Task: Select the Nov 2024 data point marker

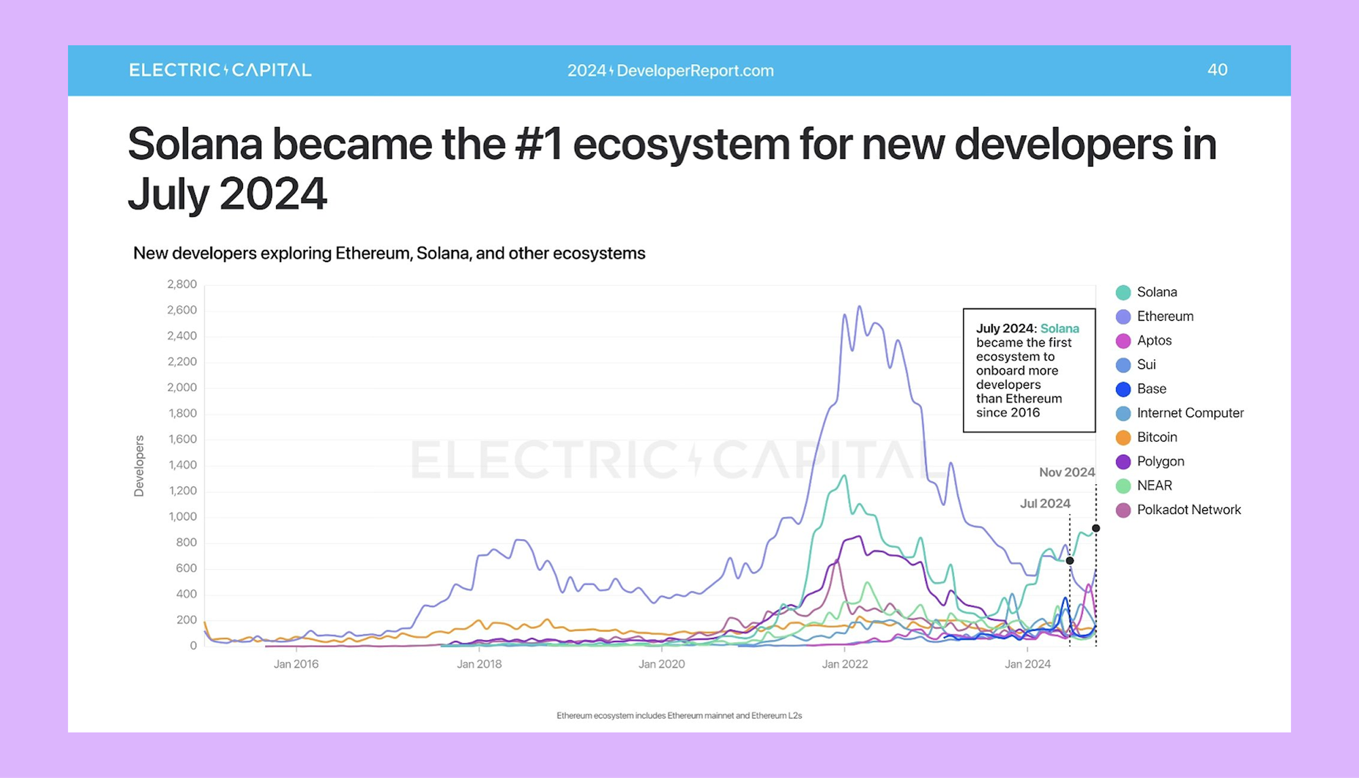Action: [1096, 528]
